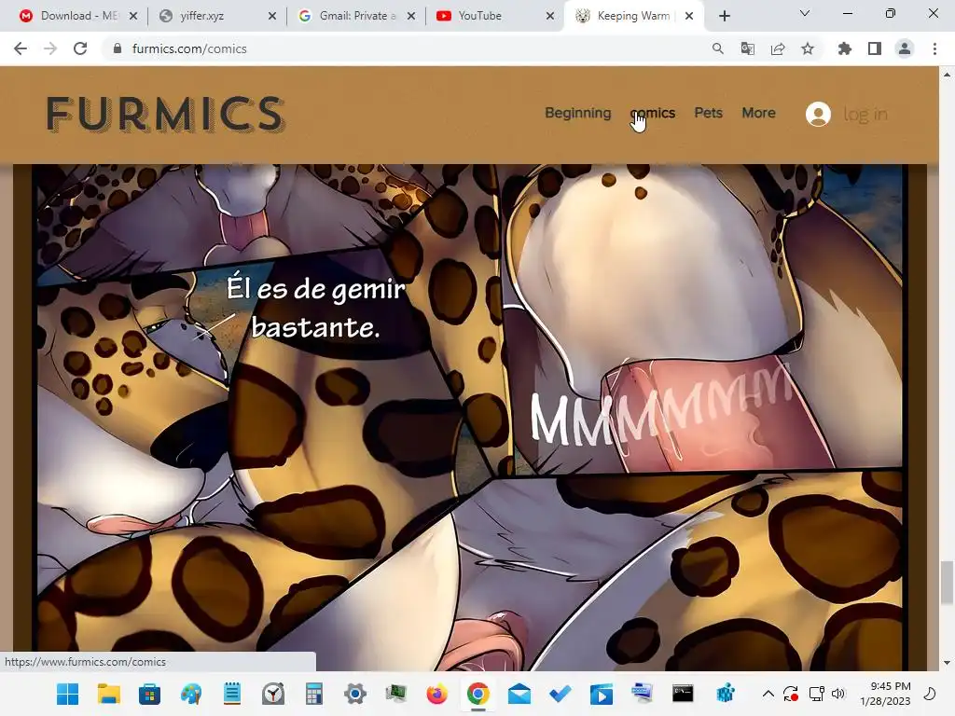Open the Chrome profile avatar icon
This screenshot has width=955, height=716.
tap(905, 48)
